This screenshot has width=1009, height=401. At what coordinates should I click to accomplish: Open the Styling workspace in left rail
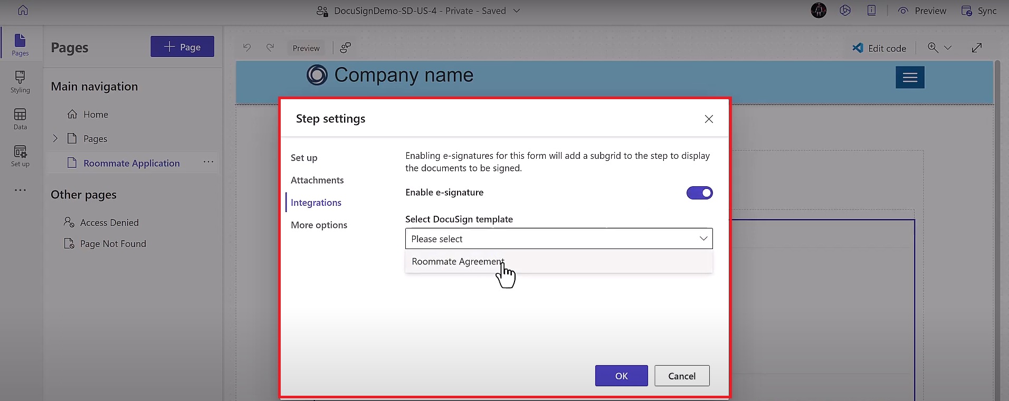coord(20,82)
